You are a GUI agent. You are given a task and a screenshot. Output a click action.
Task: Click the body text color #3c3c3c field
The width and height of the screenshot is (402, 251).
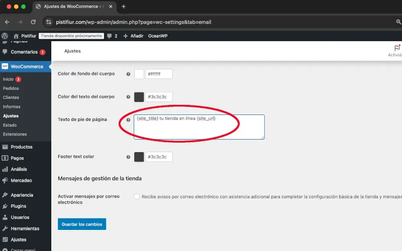coord(159,97)
